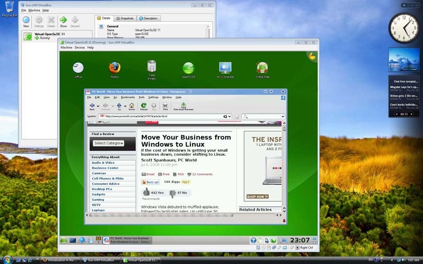Screen dimensions: 423x264
Task: Open the My Computer desktop icon
Action: pos(225,68)
